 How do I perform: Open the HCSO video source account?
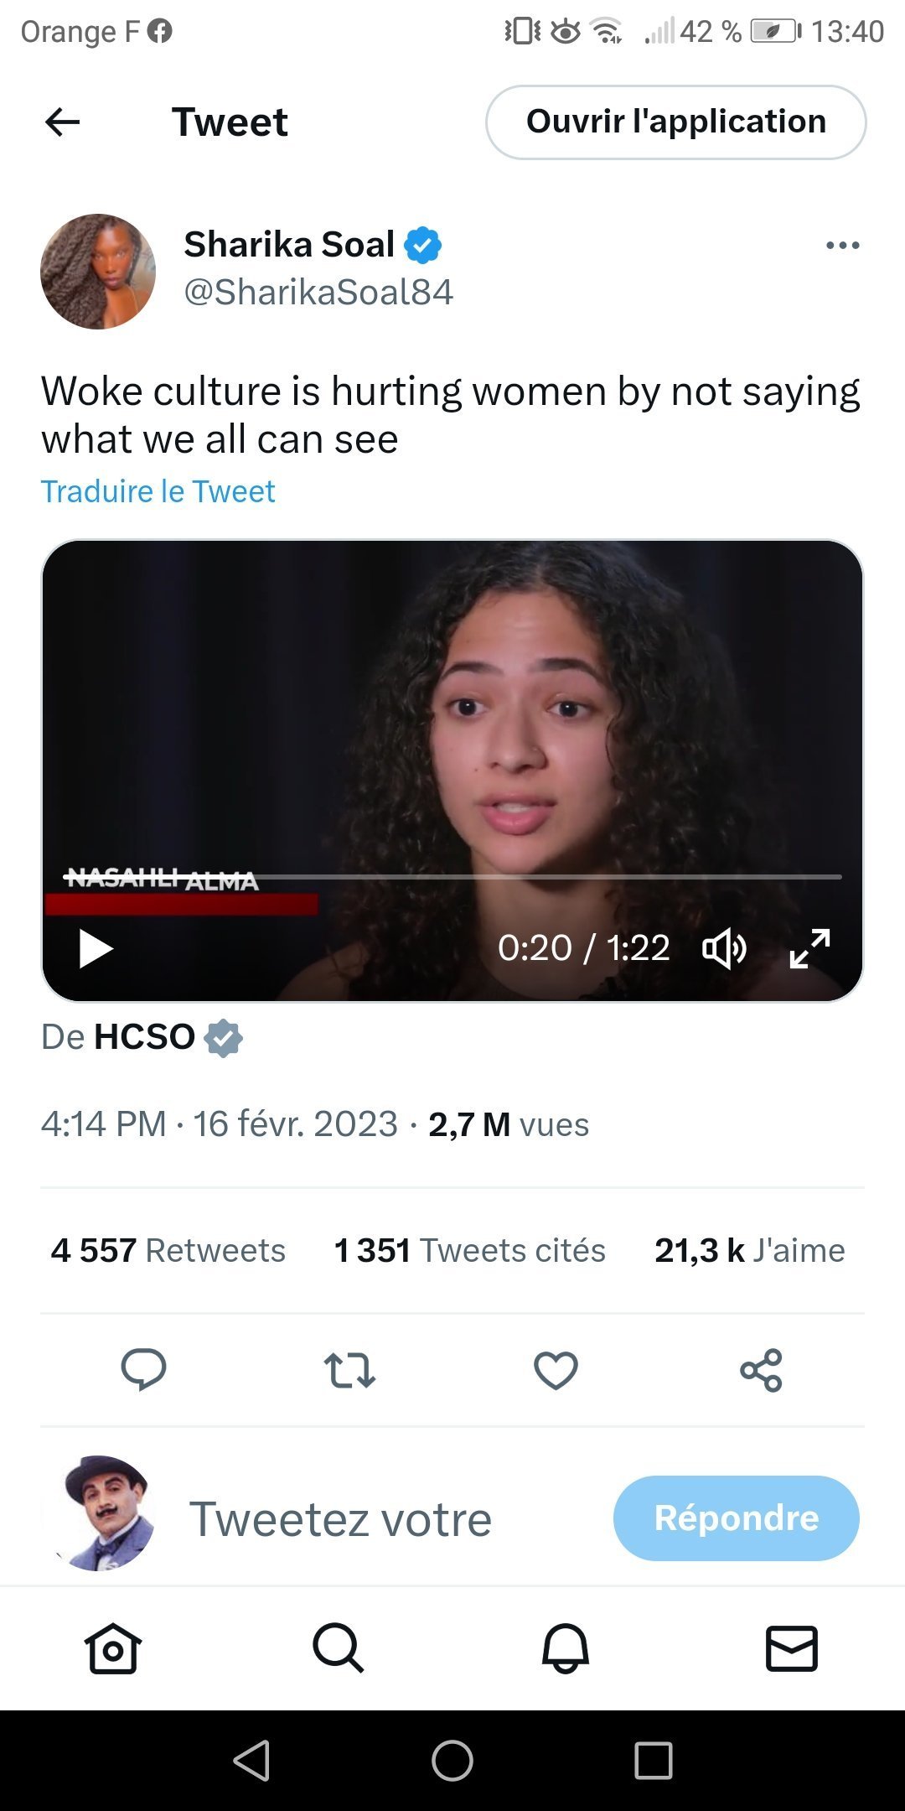(144, 1037)
